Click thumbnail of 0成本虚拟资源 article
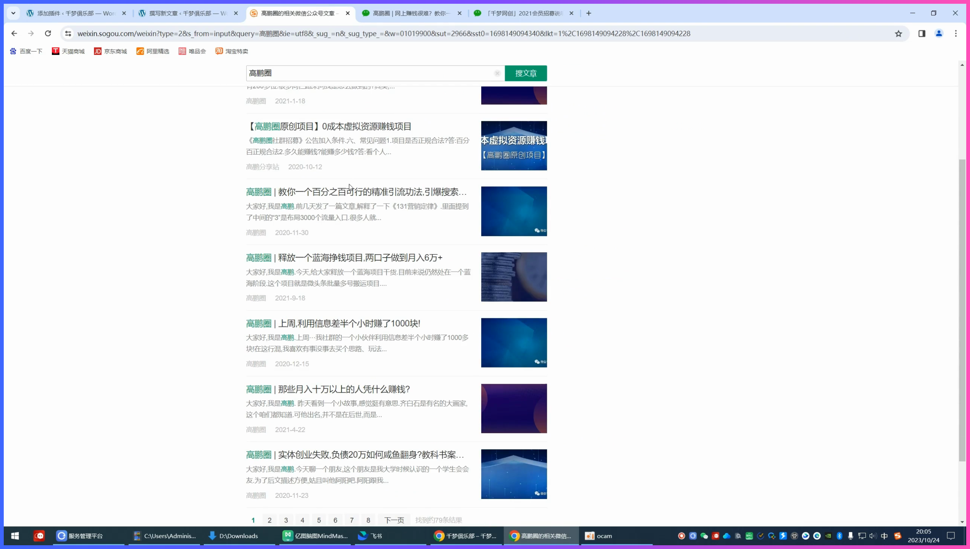Viewport: 970px width, 549px height. (x=514, y=145)
